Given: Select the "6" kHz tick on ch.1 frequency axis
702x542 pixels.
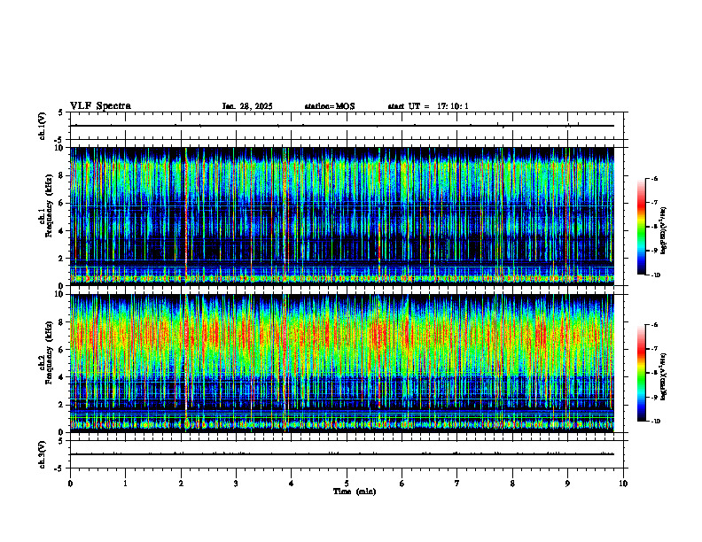Looking at the screenshot, I should pos(62,203).
